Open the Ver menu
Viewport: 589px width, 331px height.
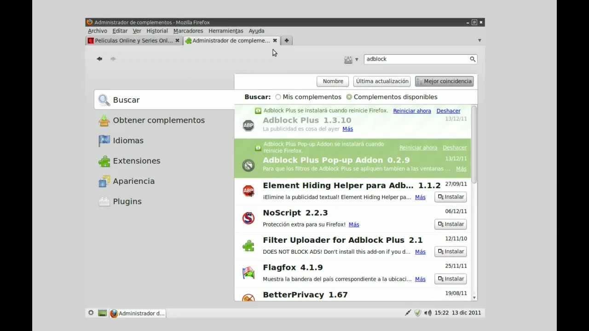[x=137, y=31]
